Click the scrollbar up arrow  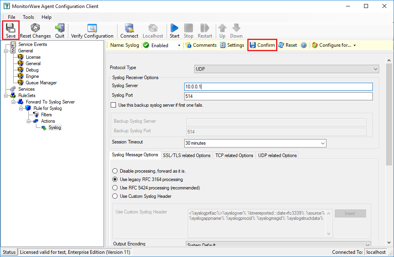tap(389, 60)
